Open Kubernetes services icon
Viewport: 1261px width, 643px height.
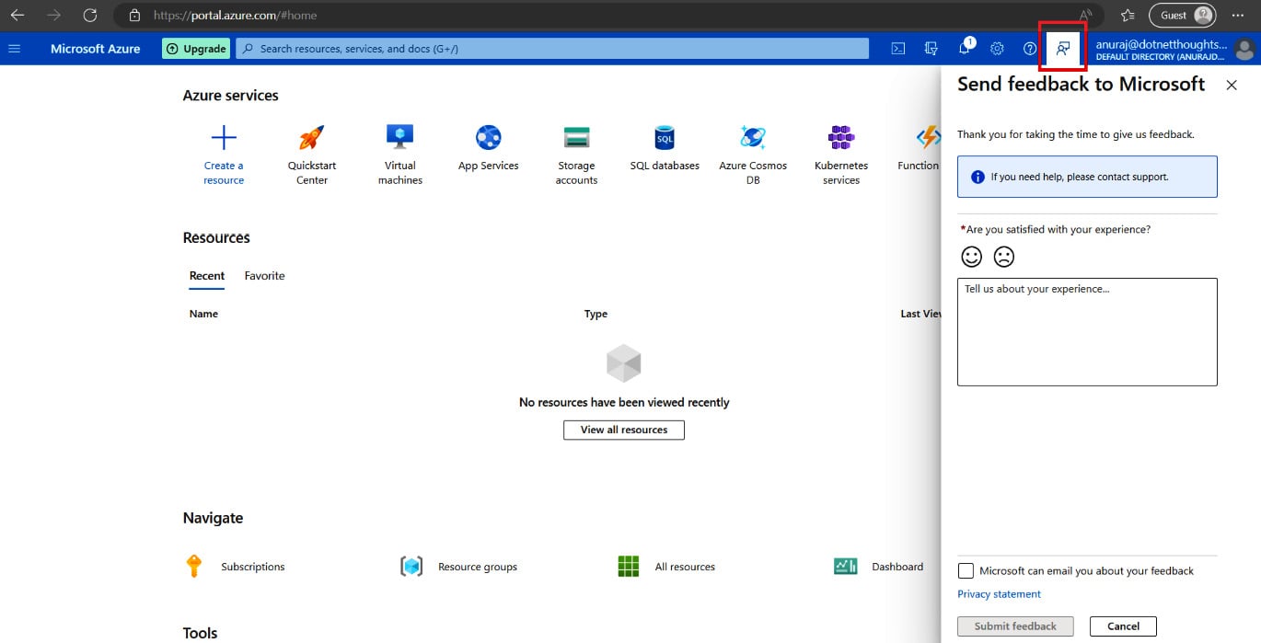841,138
